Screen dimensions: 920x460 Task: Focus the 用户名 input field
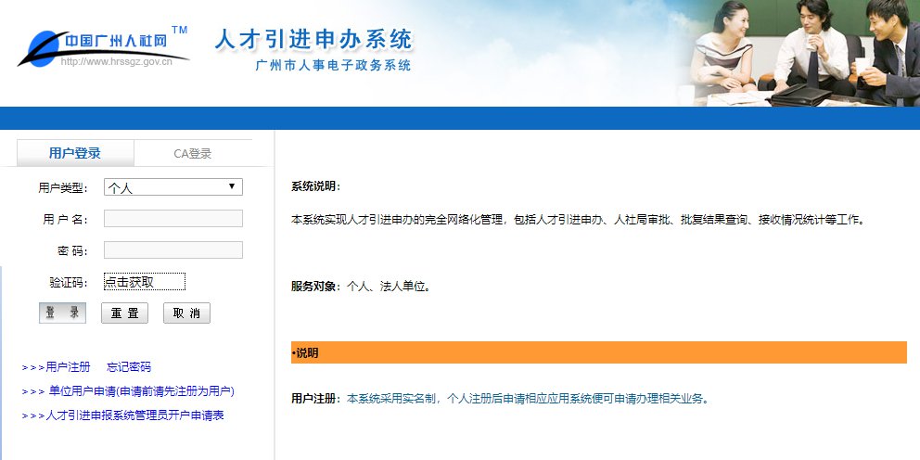click(x=173, y=219)
